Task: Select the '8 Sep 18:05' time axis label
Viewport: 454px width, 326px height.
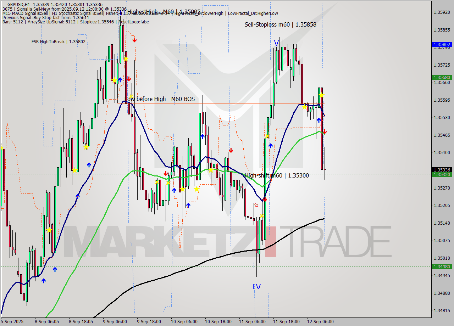Action: (x=81, y=322)
